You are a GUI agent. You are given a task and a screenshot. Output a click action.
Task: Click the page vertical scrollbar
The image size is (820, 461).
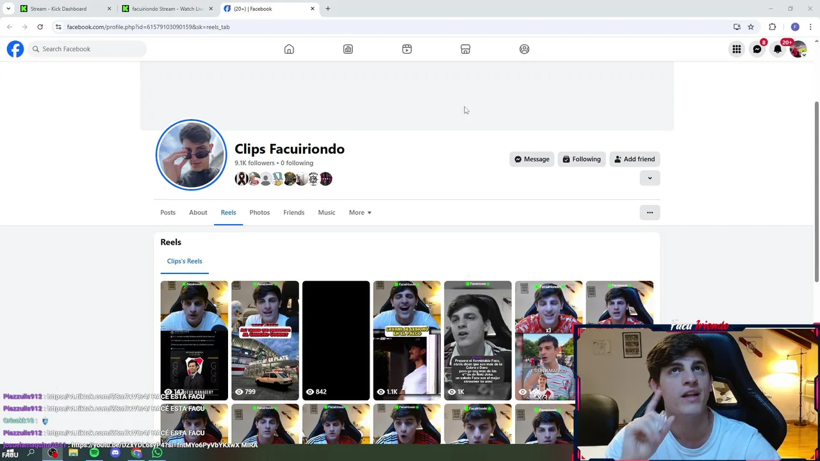(x=816, y=192)
